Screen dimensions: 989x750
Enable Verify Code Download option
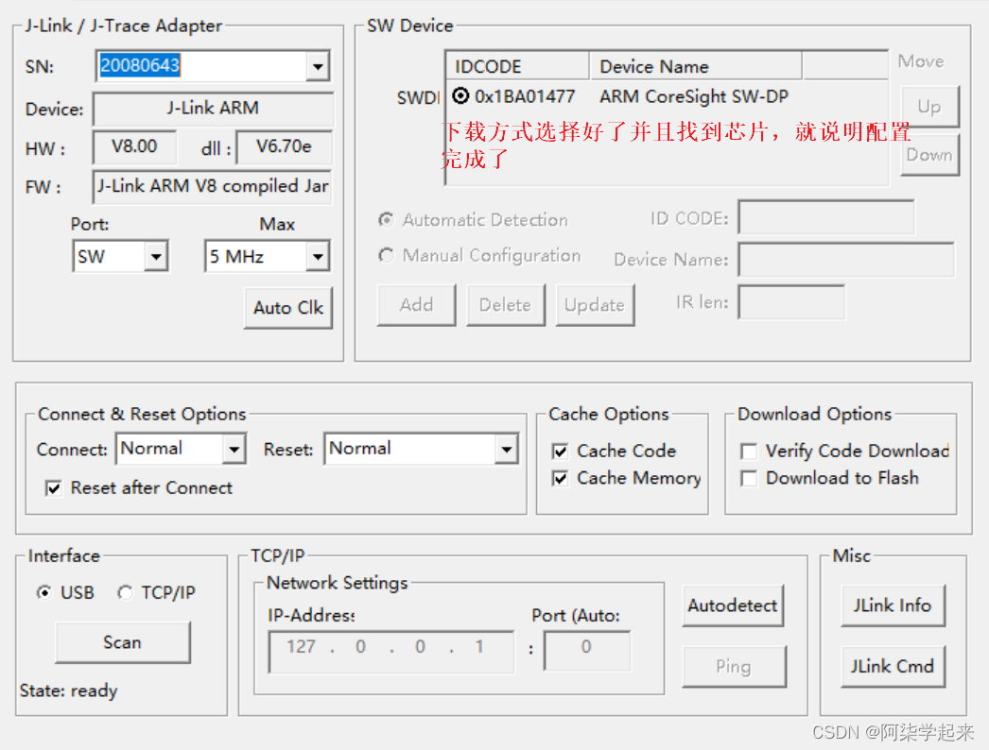coord(749,451)
